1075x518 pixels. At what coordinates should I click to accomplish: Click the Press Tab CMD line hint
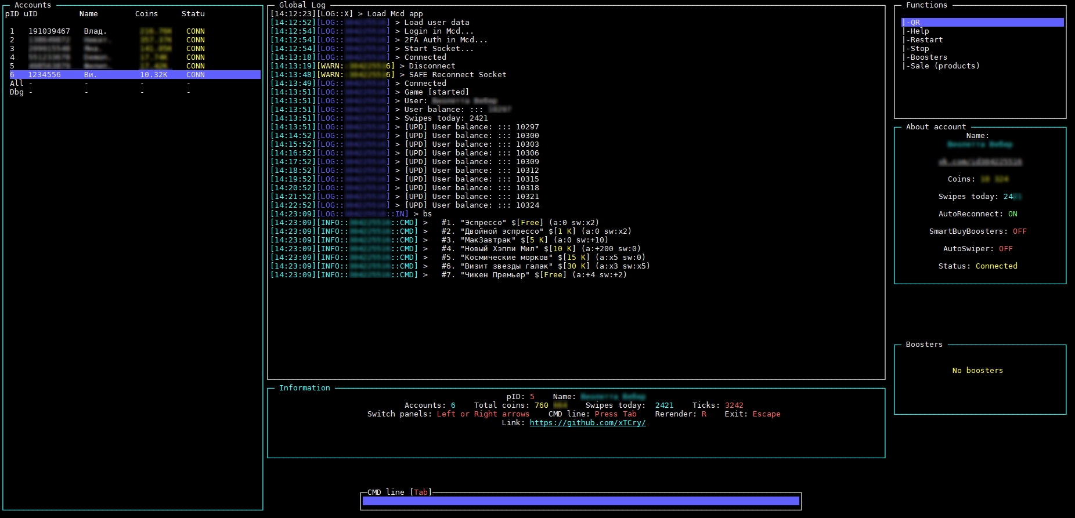(615, 414)
